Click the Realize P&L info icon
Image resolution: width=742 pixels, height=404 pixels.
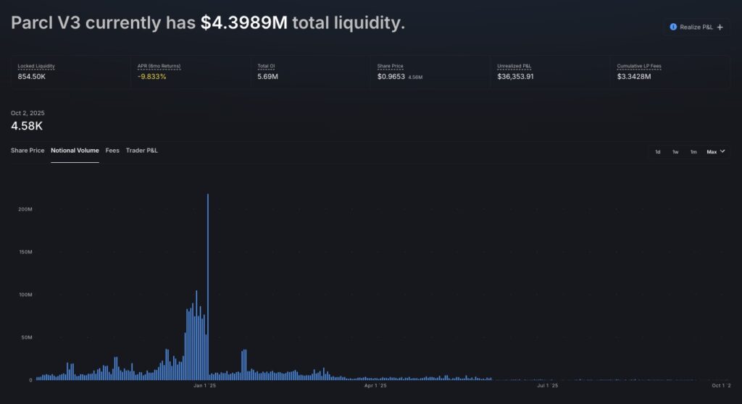673,27
